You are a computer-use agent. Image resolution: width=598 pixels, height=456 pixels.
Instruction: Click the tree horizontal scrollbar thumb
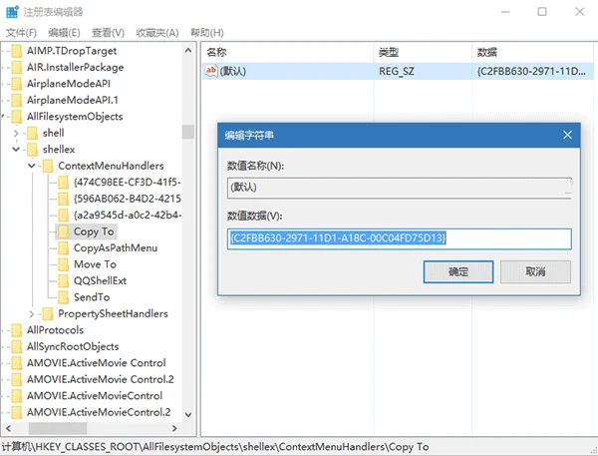pyautogui.click(x=58, y=428)
